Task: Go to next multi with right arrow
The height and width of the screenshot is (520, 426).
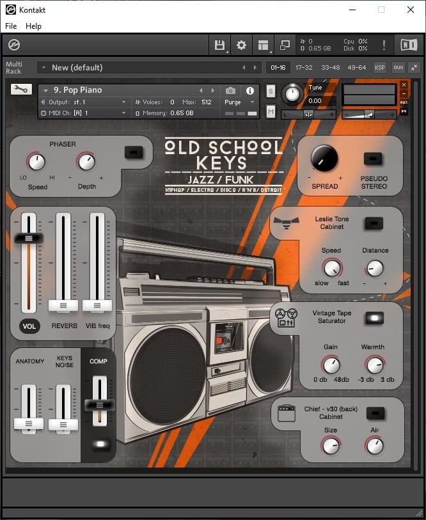Action: 255,68
